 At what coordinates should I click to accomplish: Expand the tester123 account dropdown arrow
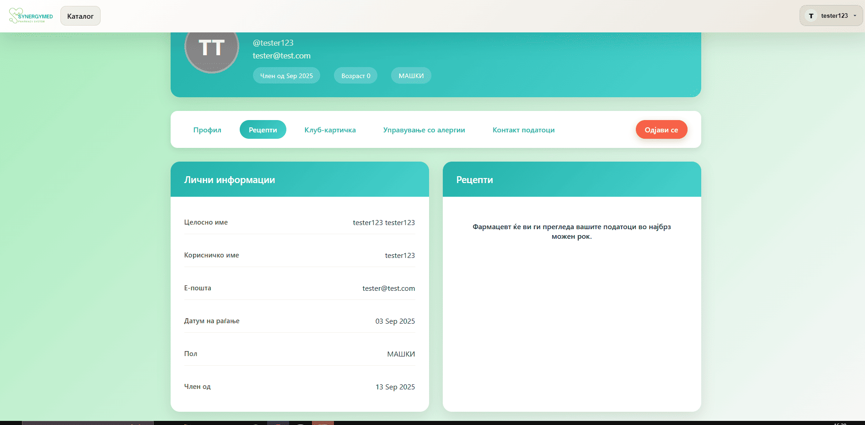click(x=854, y=16)
